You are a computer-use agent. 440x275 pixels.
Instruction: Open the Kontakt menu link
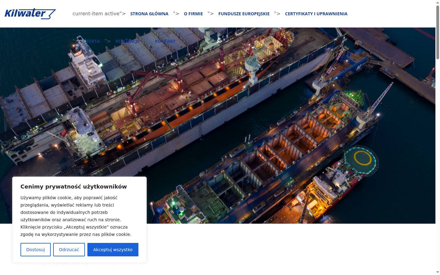(x=165, y=41)
